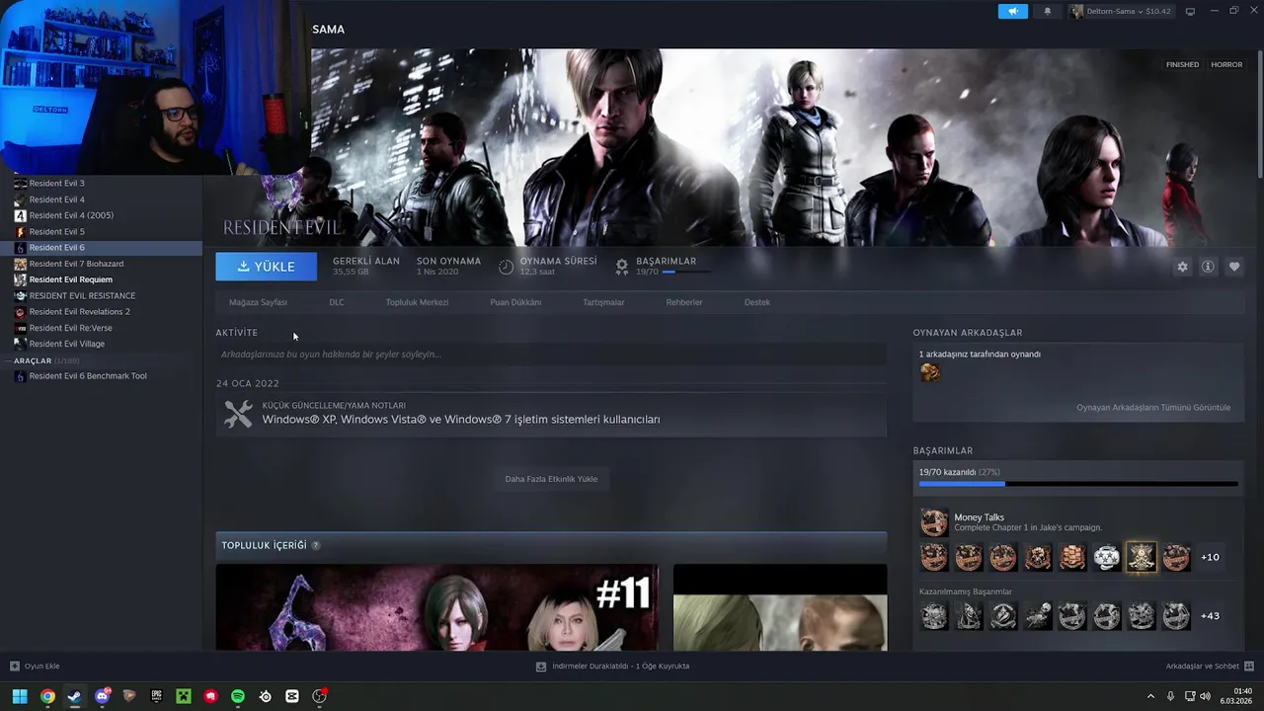Open the second community content thumbnail

780,607
